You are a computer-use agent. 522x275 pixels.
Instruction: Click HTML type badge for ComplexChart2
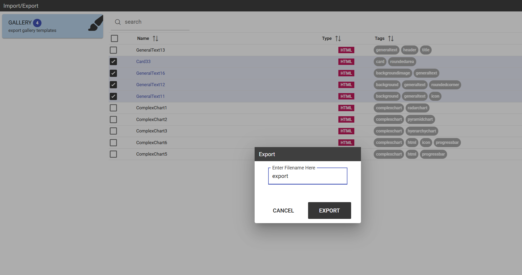[346, 119]
